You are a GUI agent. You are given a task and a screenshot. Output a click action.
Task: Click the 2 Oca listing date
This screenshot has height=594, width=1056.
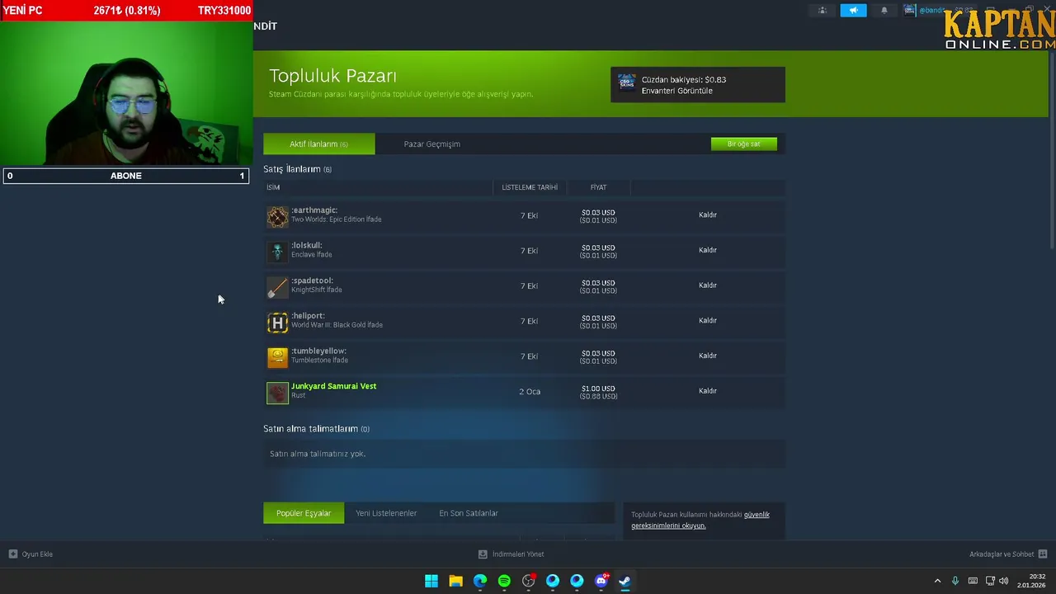[530, 392]
